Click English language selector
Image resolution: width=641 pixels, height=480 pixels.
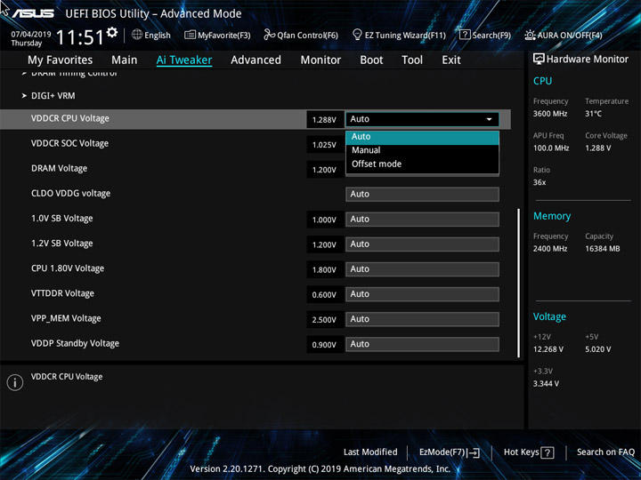pyautogui.click(x=158, y=35)
